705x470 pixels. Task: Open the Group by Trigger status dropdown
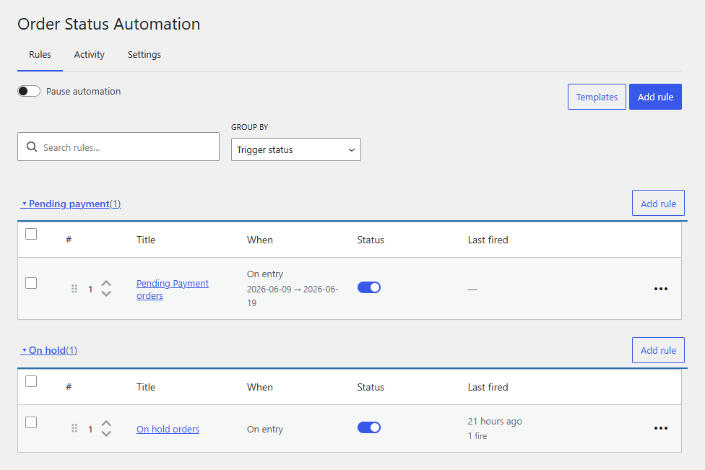pos(296,149)
